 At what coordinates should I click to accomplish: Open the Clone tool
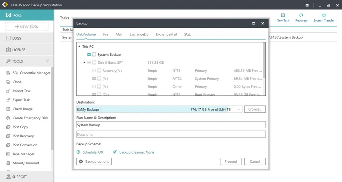point(14,82)
